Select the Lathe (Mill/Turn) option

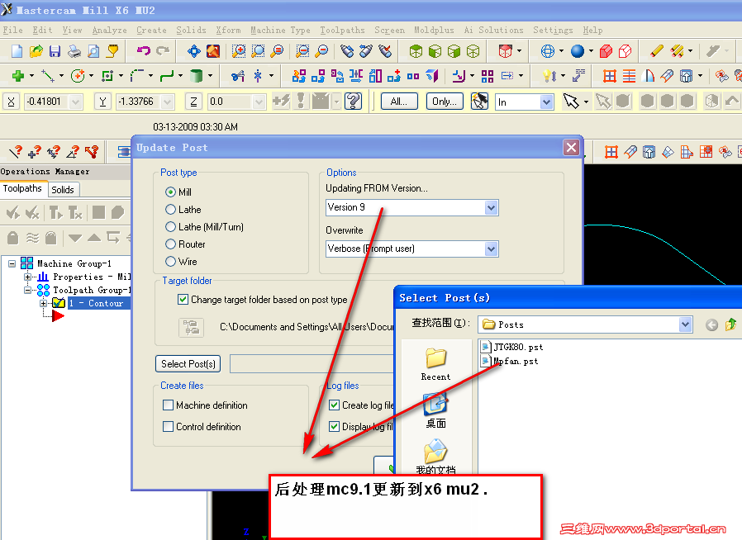coord(170,227)
